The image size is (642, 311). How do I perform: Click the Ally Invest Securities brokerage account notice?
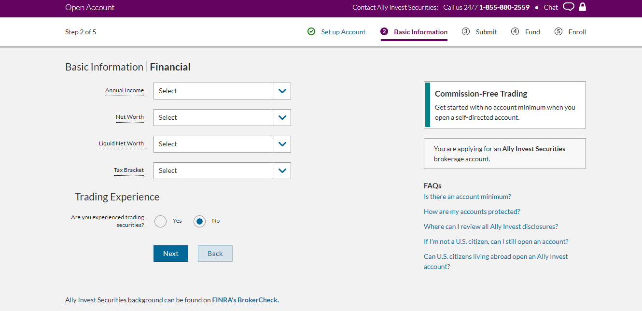[505, 154]
